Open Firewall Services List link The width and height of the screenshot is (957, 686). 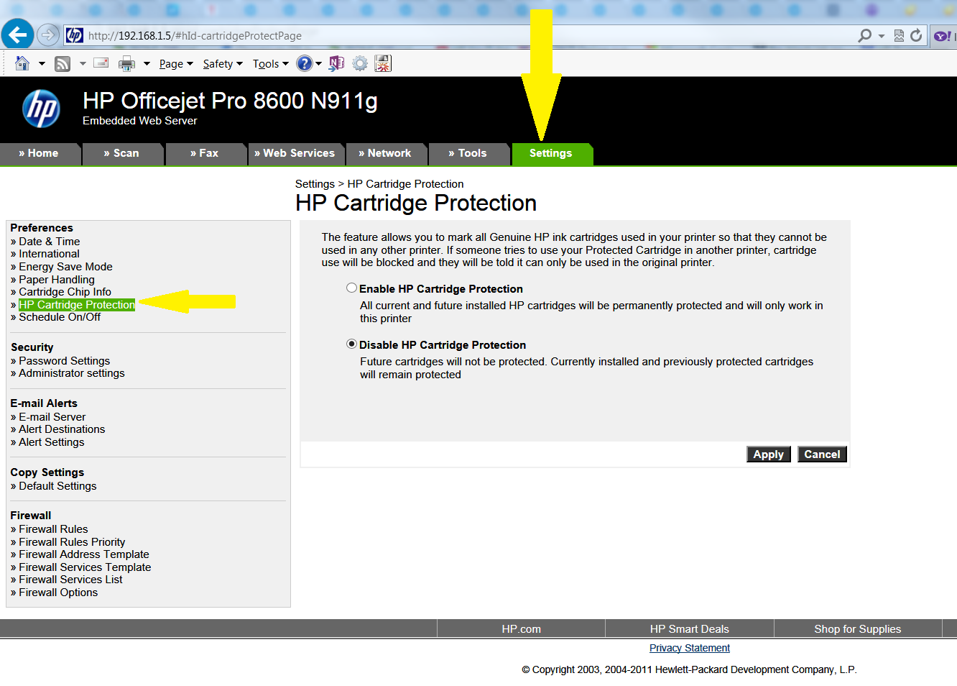click(x=70, y=580)
